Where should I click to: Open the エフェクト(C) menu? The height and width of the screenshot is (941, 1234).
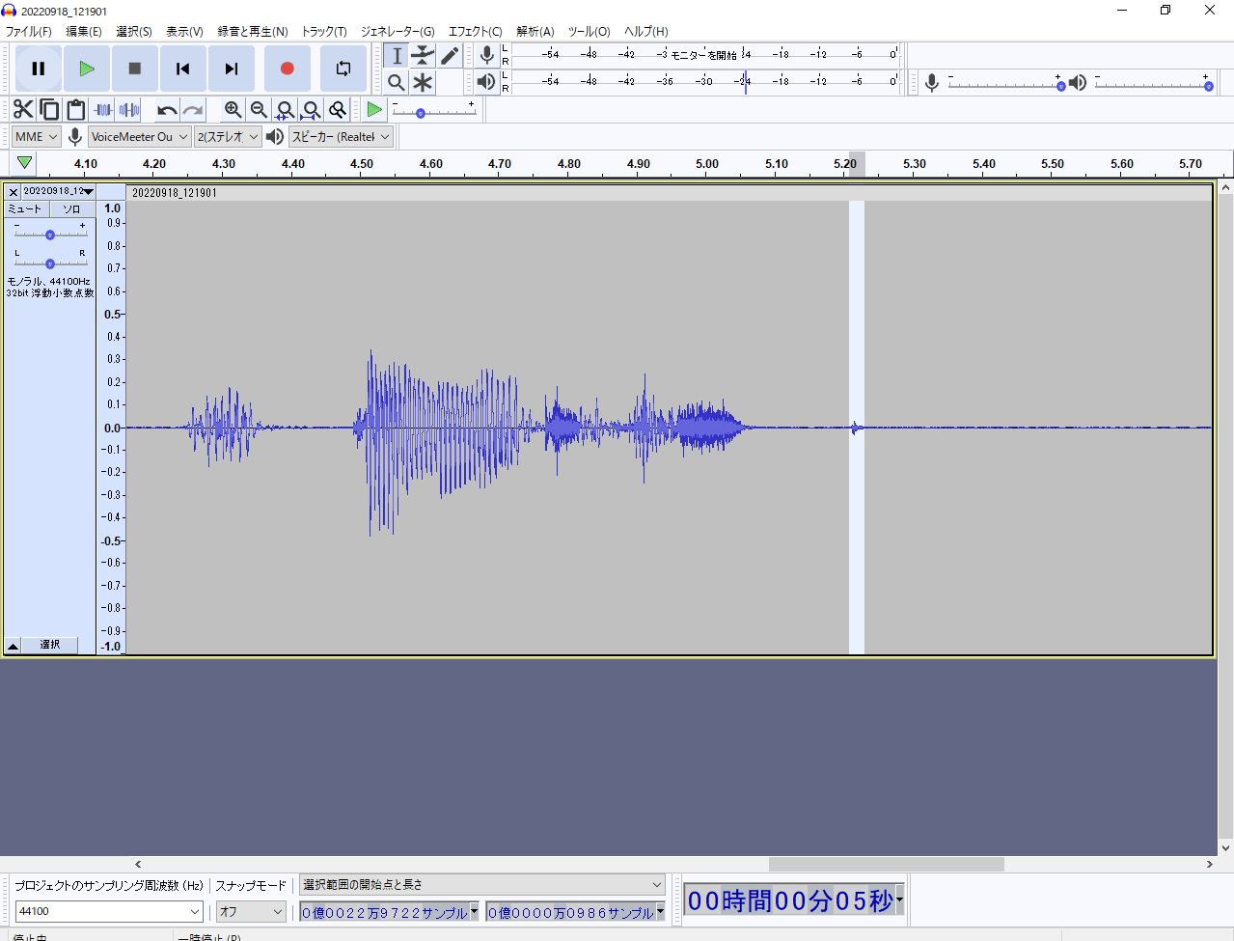pyautogui.click(x=475, y=32)
